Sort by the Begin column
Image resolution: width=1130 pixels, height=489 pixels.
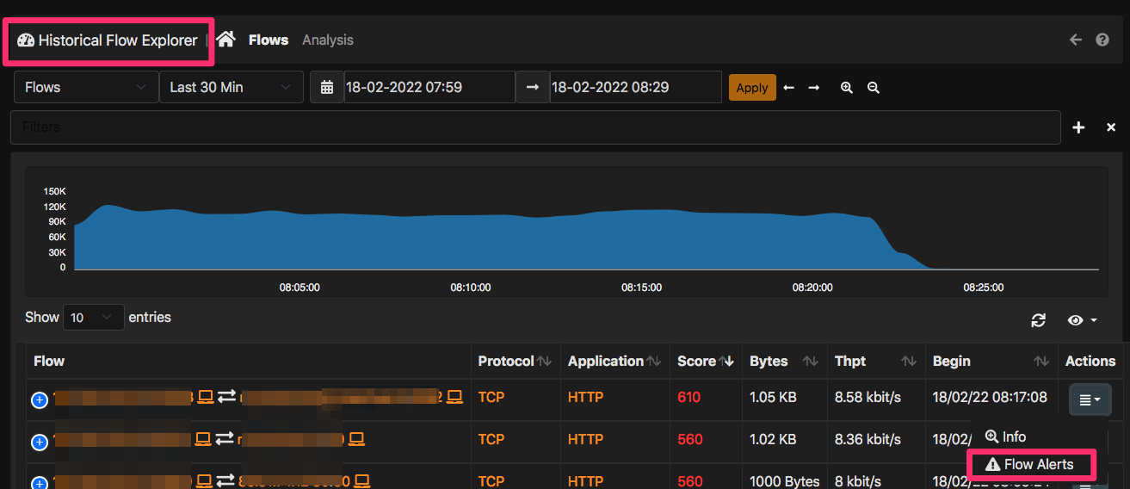[x=991, y=362]
